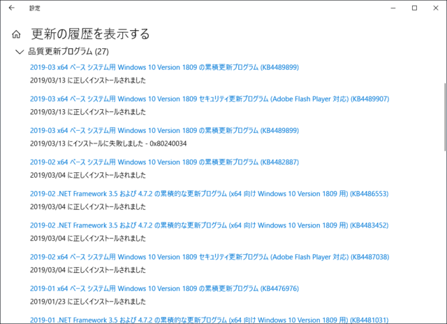Minimize the 設定 window
Screen dimensions: 447x324
393,8
